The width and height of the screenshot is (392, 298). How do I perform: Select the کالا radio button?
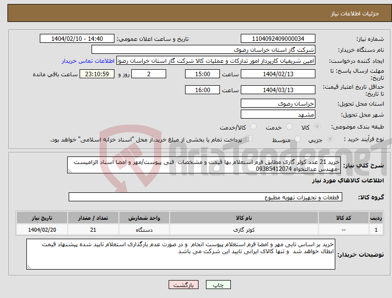pyautogui.click(x=317, y=127)
